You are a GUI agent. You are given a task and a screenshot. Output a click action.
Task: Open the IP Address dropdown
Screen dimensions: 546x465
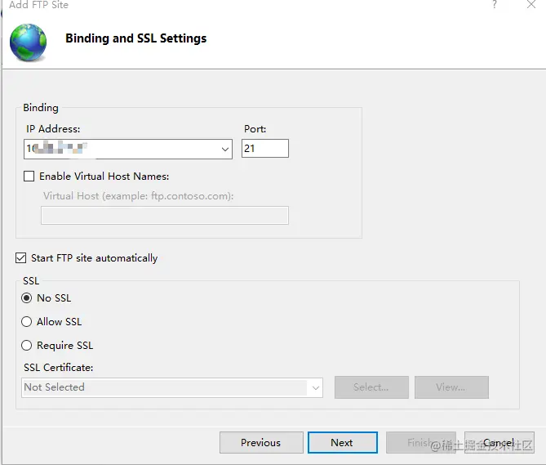(x=225, y=150)
